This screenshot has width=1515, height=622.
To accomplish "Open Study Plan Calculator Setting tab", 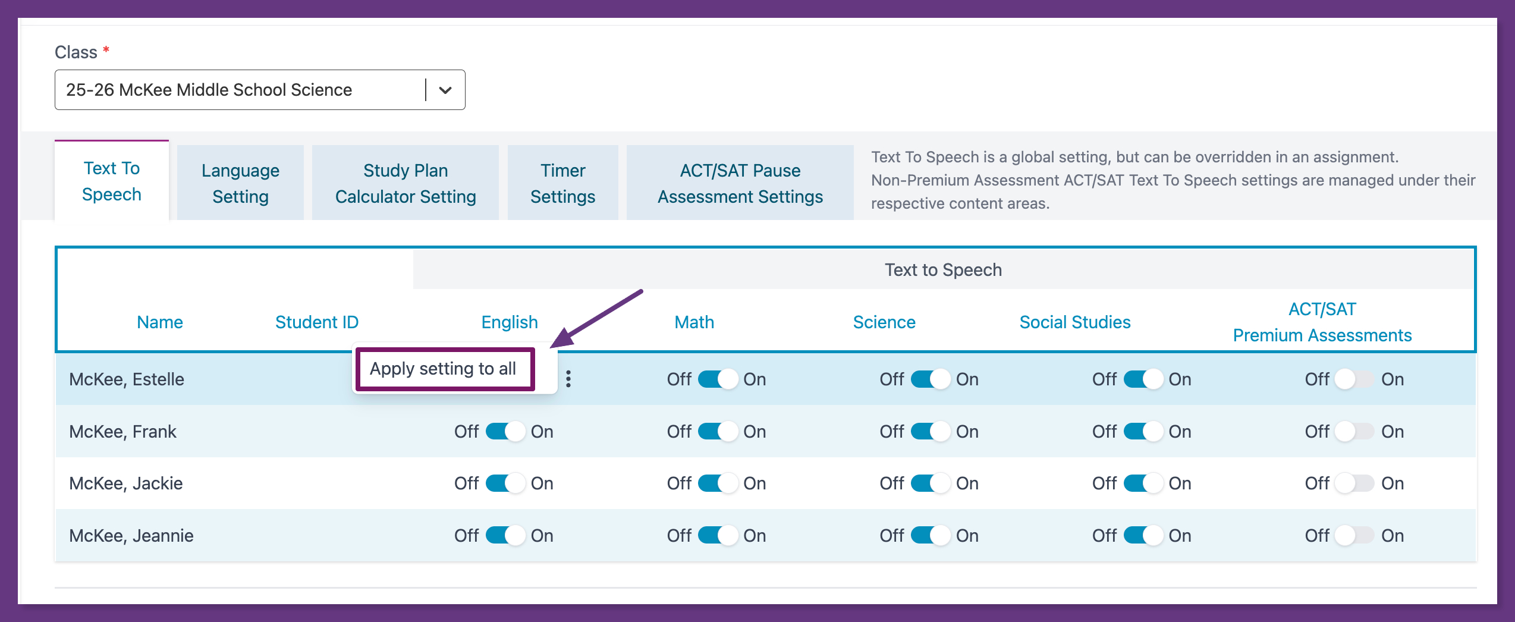I will pyautogui.click(x=405, y=183).
